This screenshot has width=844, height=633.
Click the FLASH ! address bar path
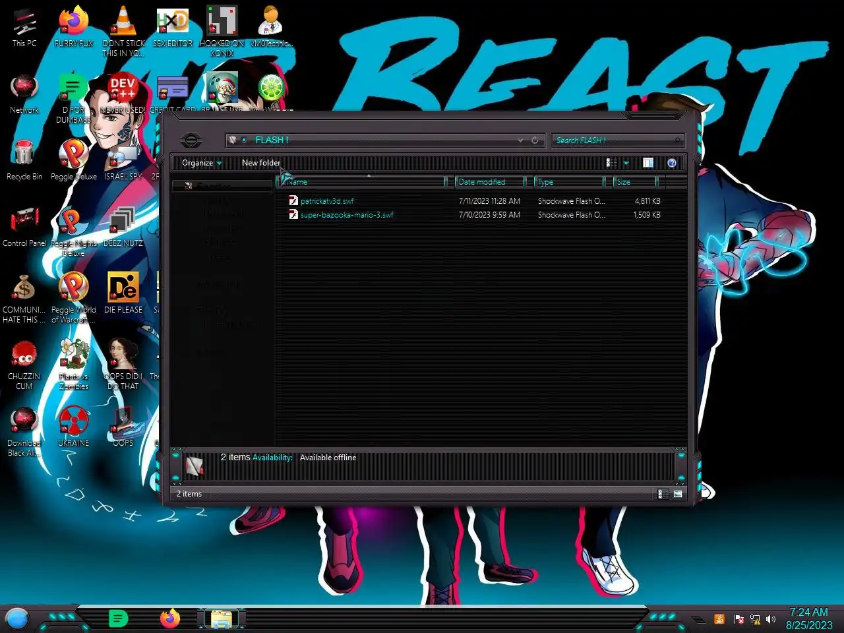coord(272,140)
